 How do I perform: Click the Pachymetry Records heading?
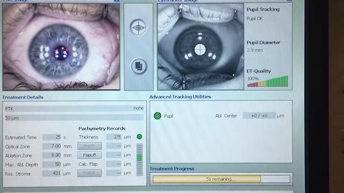(102, 129)
